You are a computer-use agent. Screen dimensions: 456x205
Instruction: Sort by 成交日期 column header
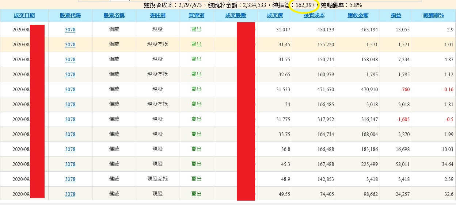[24, 16]
